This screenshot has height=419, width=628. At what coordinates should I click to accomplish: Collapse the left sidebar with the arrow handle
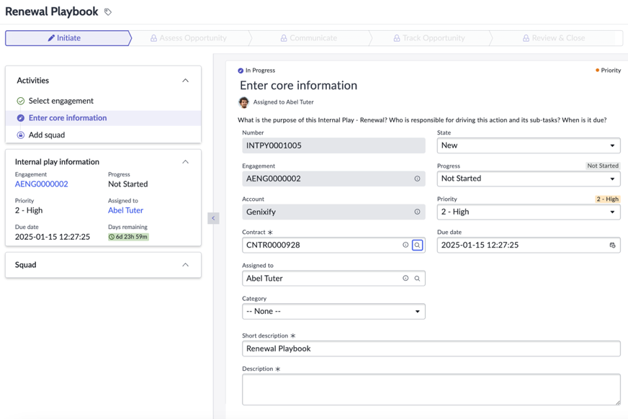(213, 218)
